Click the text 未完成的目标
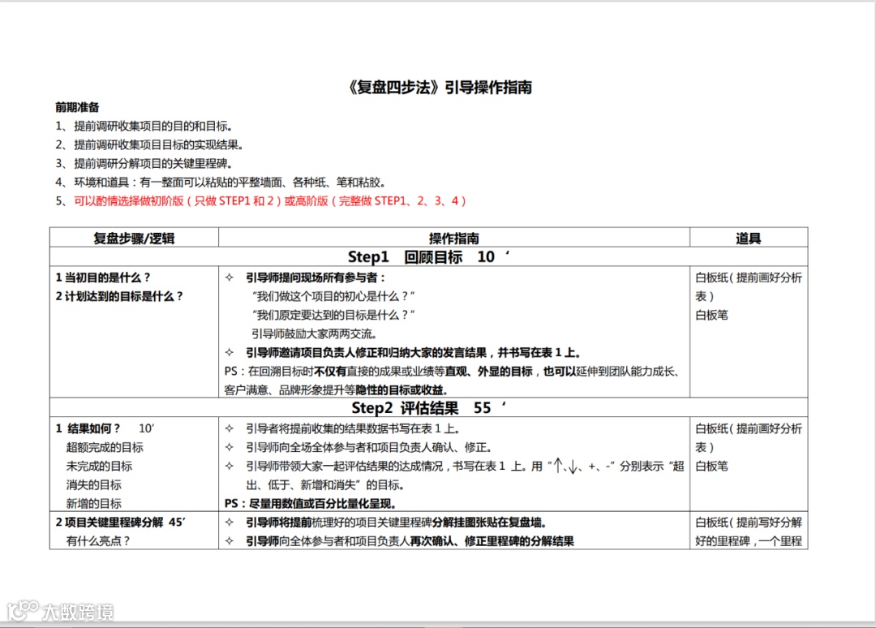This screenshot has height=628, width=876. pos(99,466)
